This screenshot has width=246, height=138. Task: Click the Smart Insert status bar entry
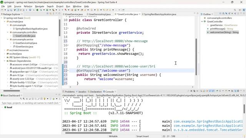(143, 136)
